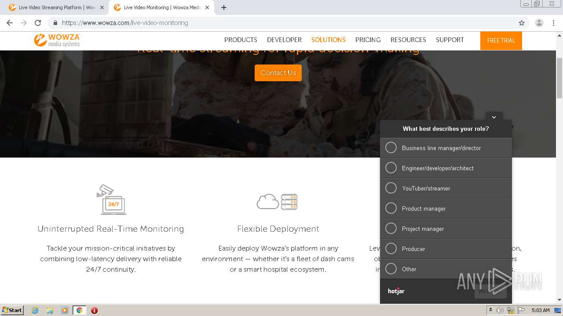Select Engineer/developer/architect role
The width and height of the screenshot is (563, 316).
tap(446, 168)
